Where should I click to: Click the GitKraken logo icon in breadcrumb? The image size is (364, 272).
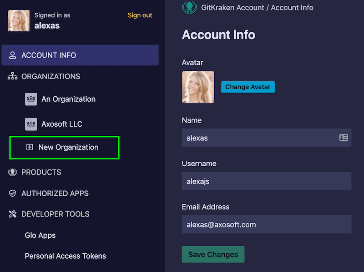click(189, 7)
